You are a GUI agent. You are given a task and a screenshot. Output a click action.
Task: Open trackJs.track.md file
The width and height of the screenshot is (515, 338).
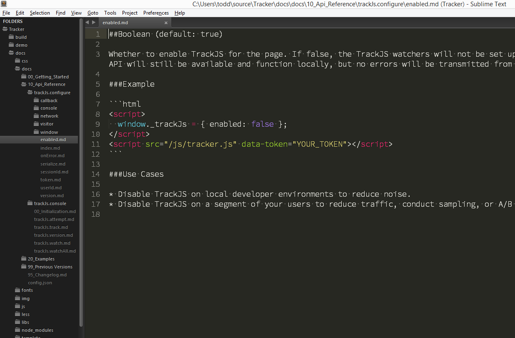pos(51,227)
